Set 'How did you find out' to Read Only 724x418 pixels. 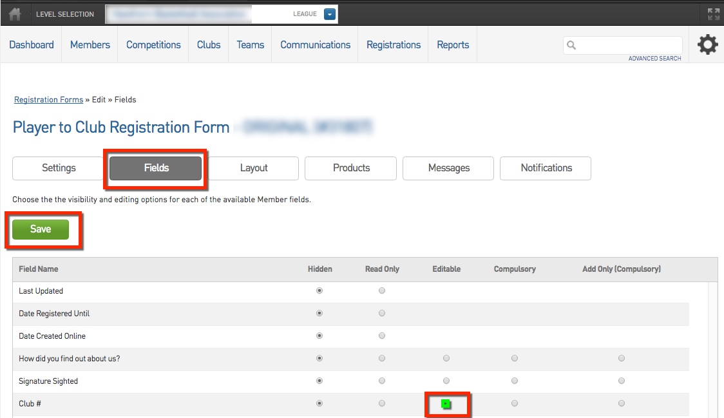(382, 358)
